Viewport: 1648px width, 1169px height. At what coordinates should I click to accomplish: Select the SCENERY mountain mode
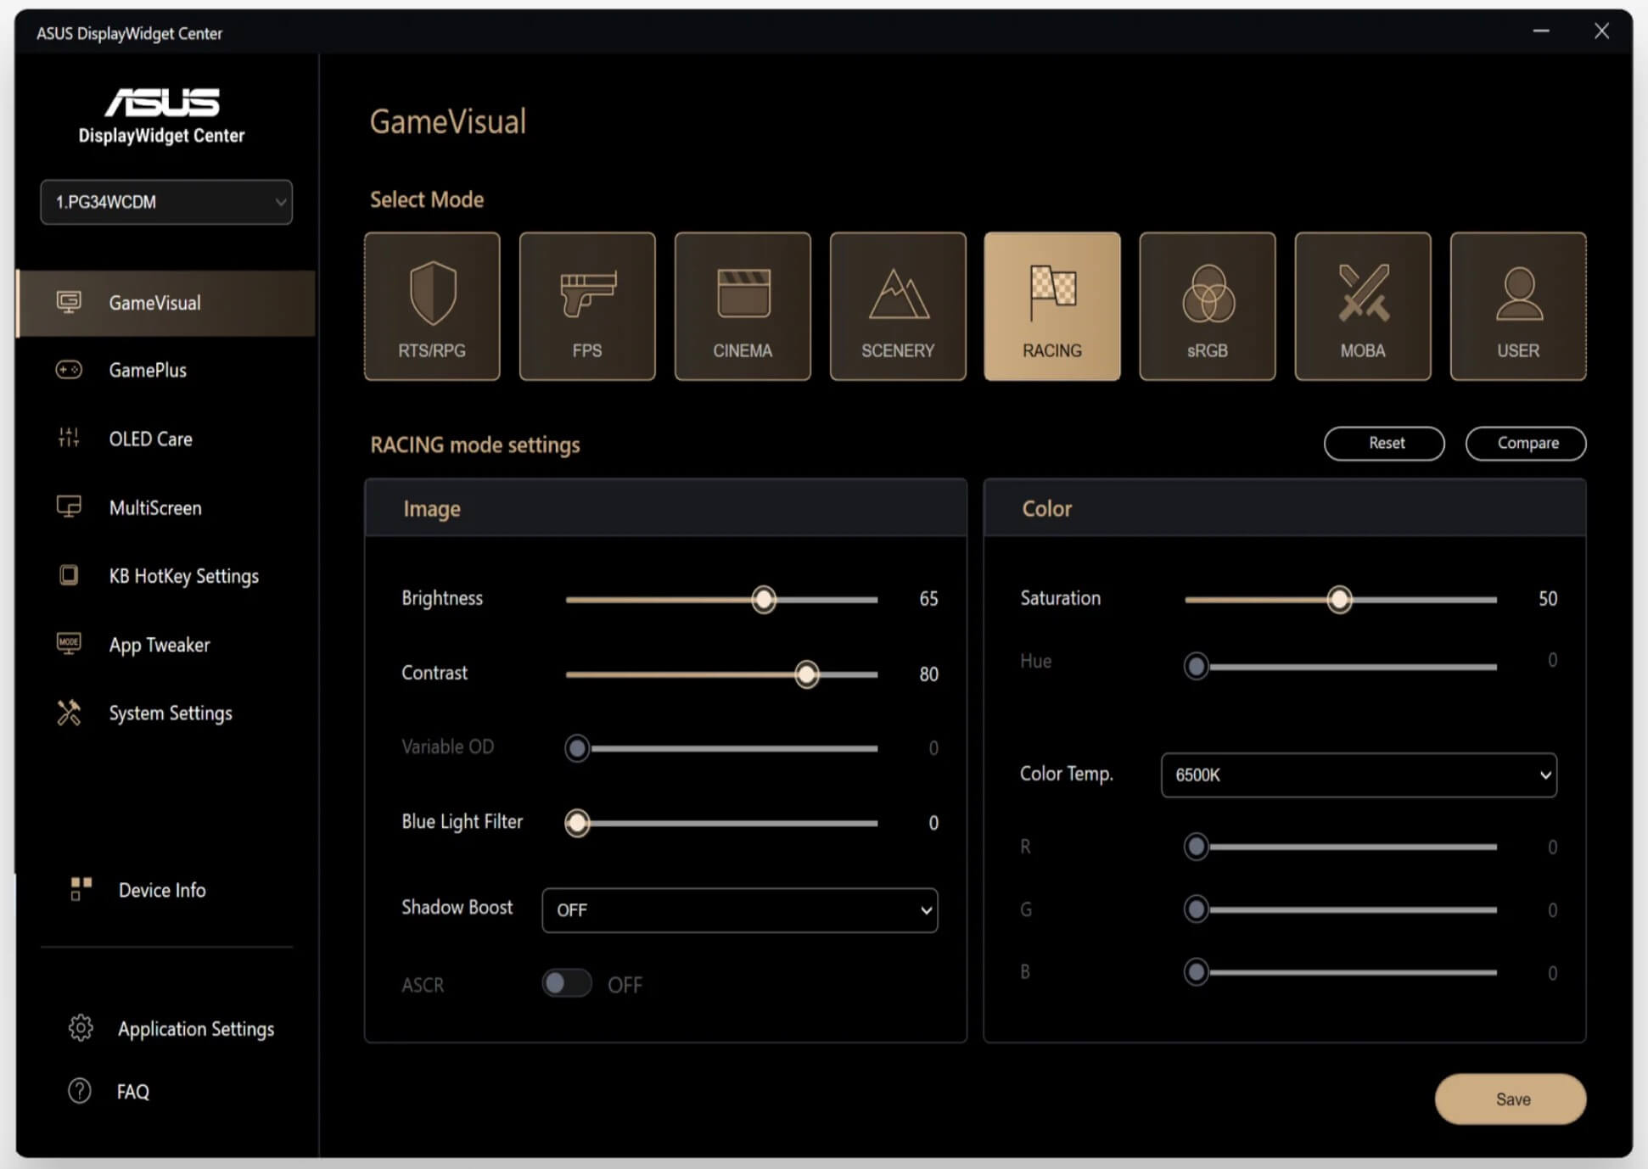898,306
